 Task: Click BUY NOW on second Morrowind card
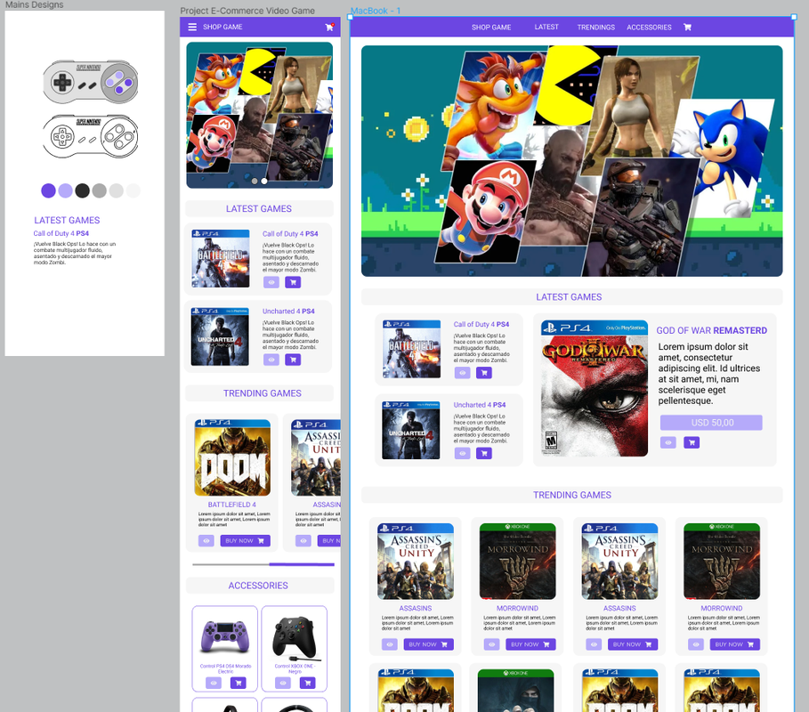[735, 644]
